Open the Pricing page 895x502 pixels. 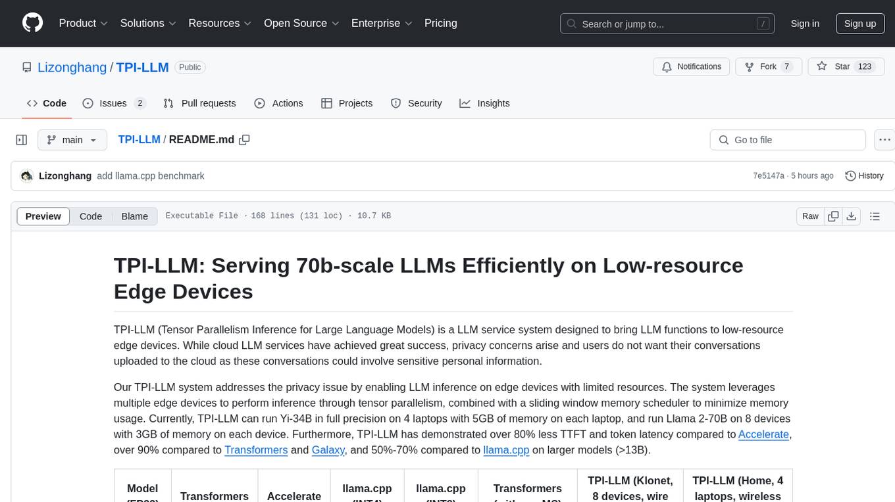(x=441, y=23)
